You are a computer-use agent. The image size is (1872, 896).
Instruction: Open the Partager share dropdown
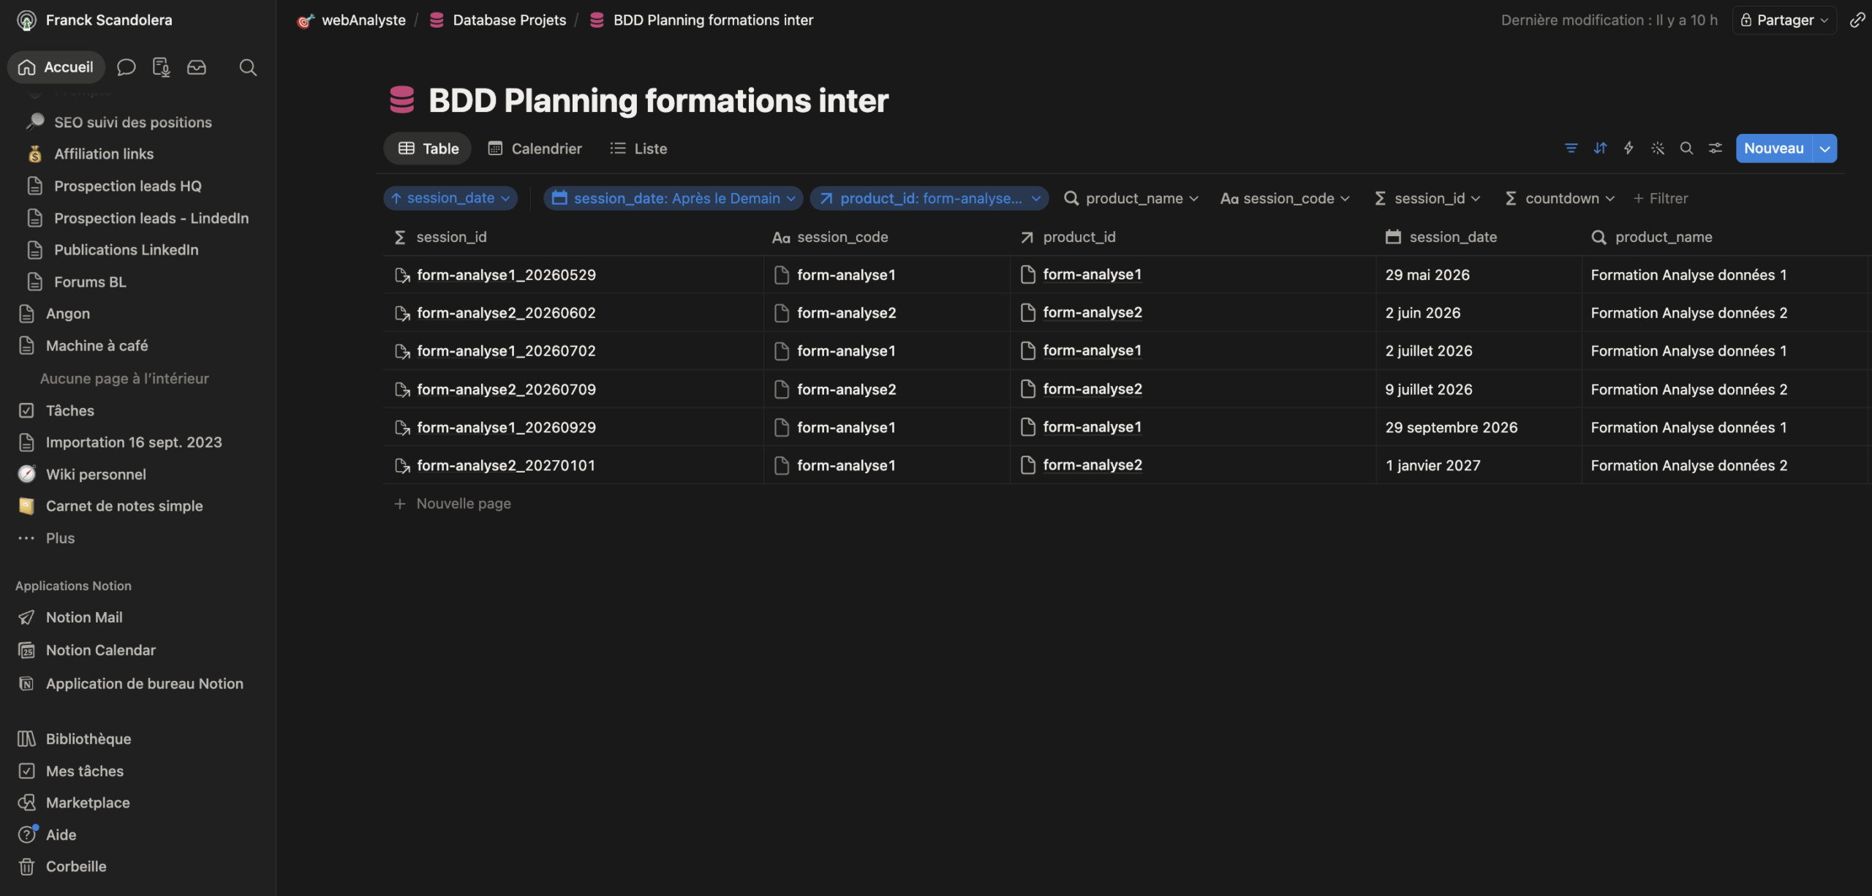coord(1784,20)
